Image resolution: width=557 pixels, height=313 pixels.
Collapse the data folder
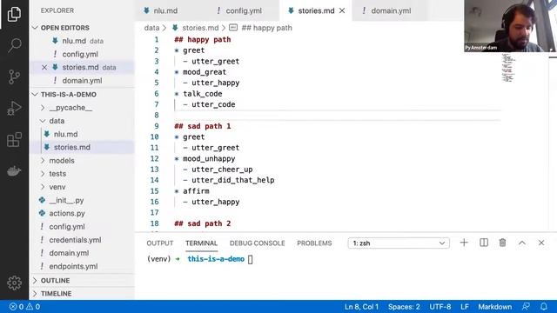tap(57, 121)
